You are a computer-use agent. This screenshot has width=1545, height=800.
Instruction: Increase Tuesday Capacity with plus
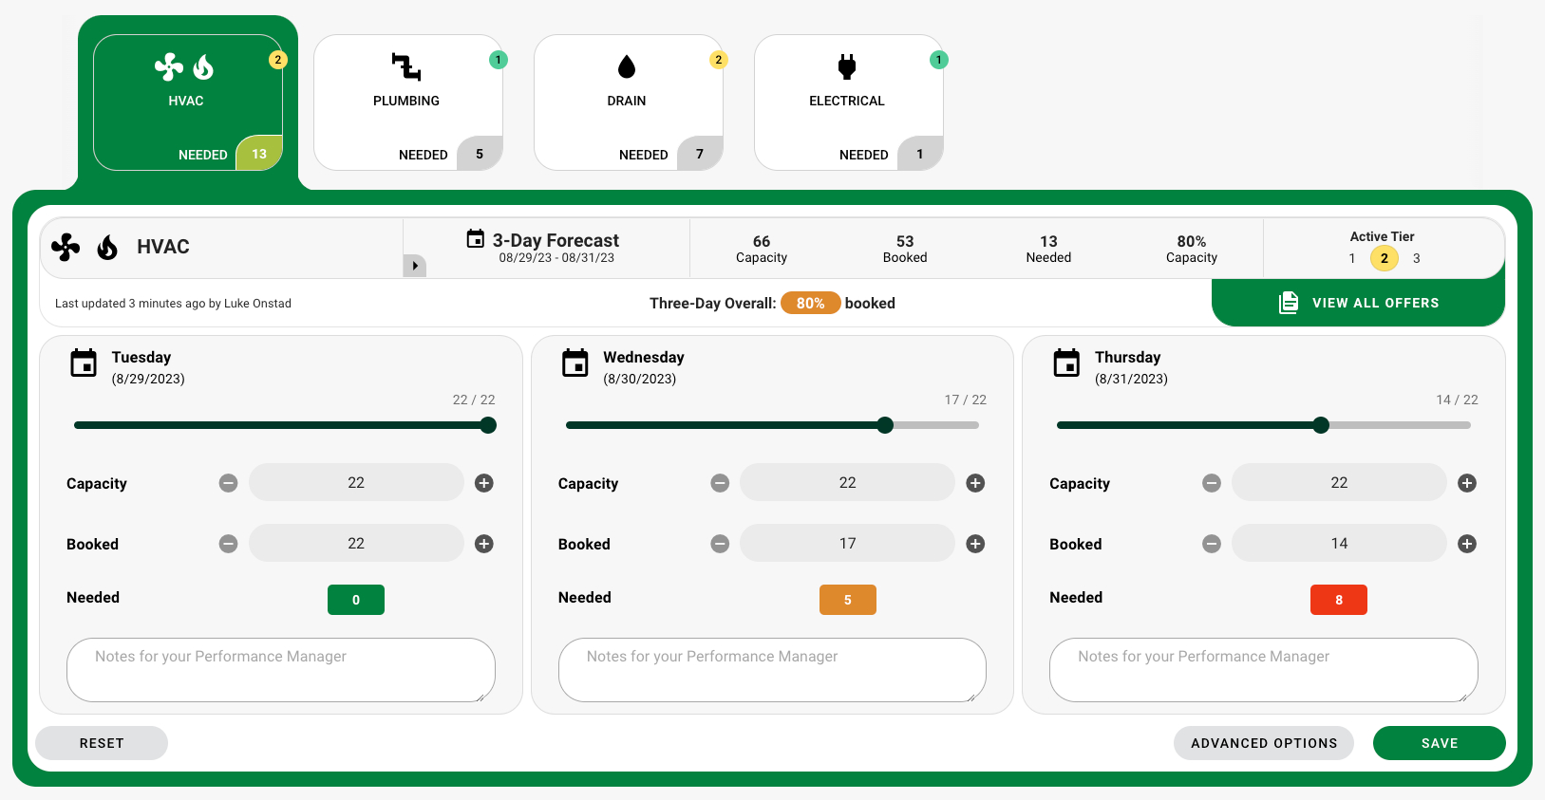[484, 483]
